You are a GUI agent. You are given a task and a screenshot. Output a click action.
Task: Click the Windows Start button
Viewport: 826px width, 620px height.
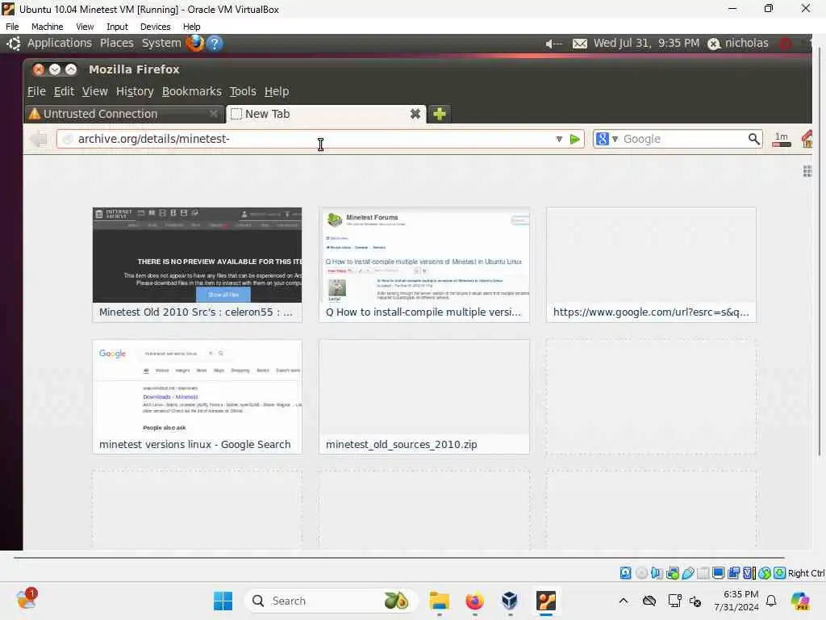click(223, 601)
